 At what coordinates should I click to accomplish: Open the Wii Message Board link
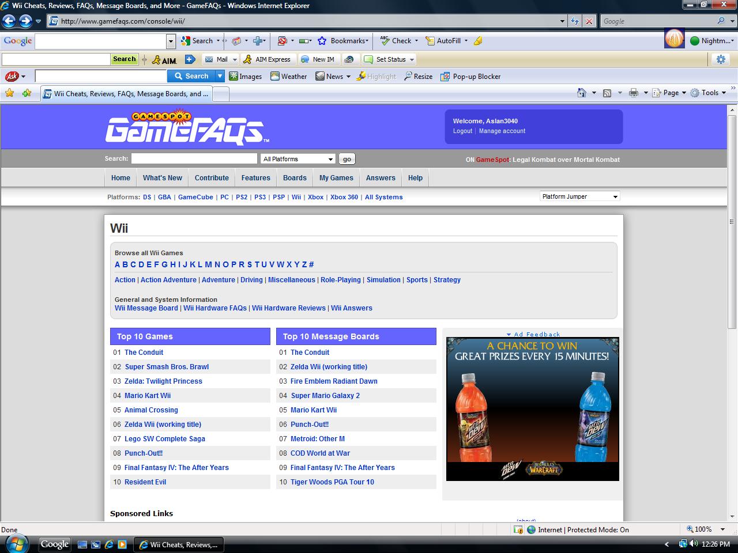[146, 308]
